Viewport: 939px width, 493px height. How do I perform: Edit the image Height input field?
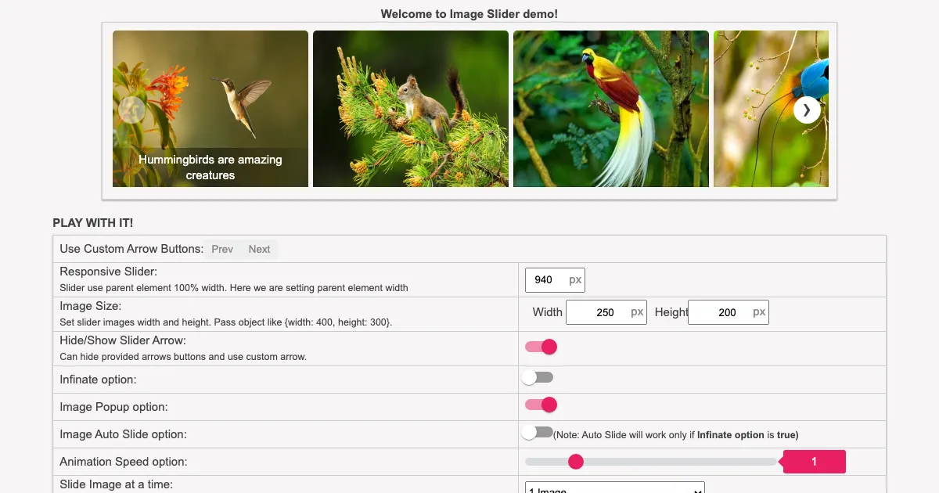pos(728,312)
